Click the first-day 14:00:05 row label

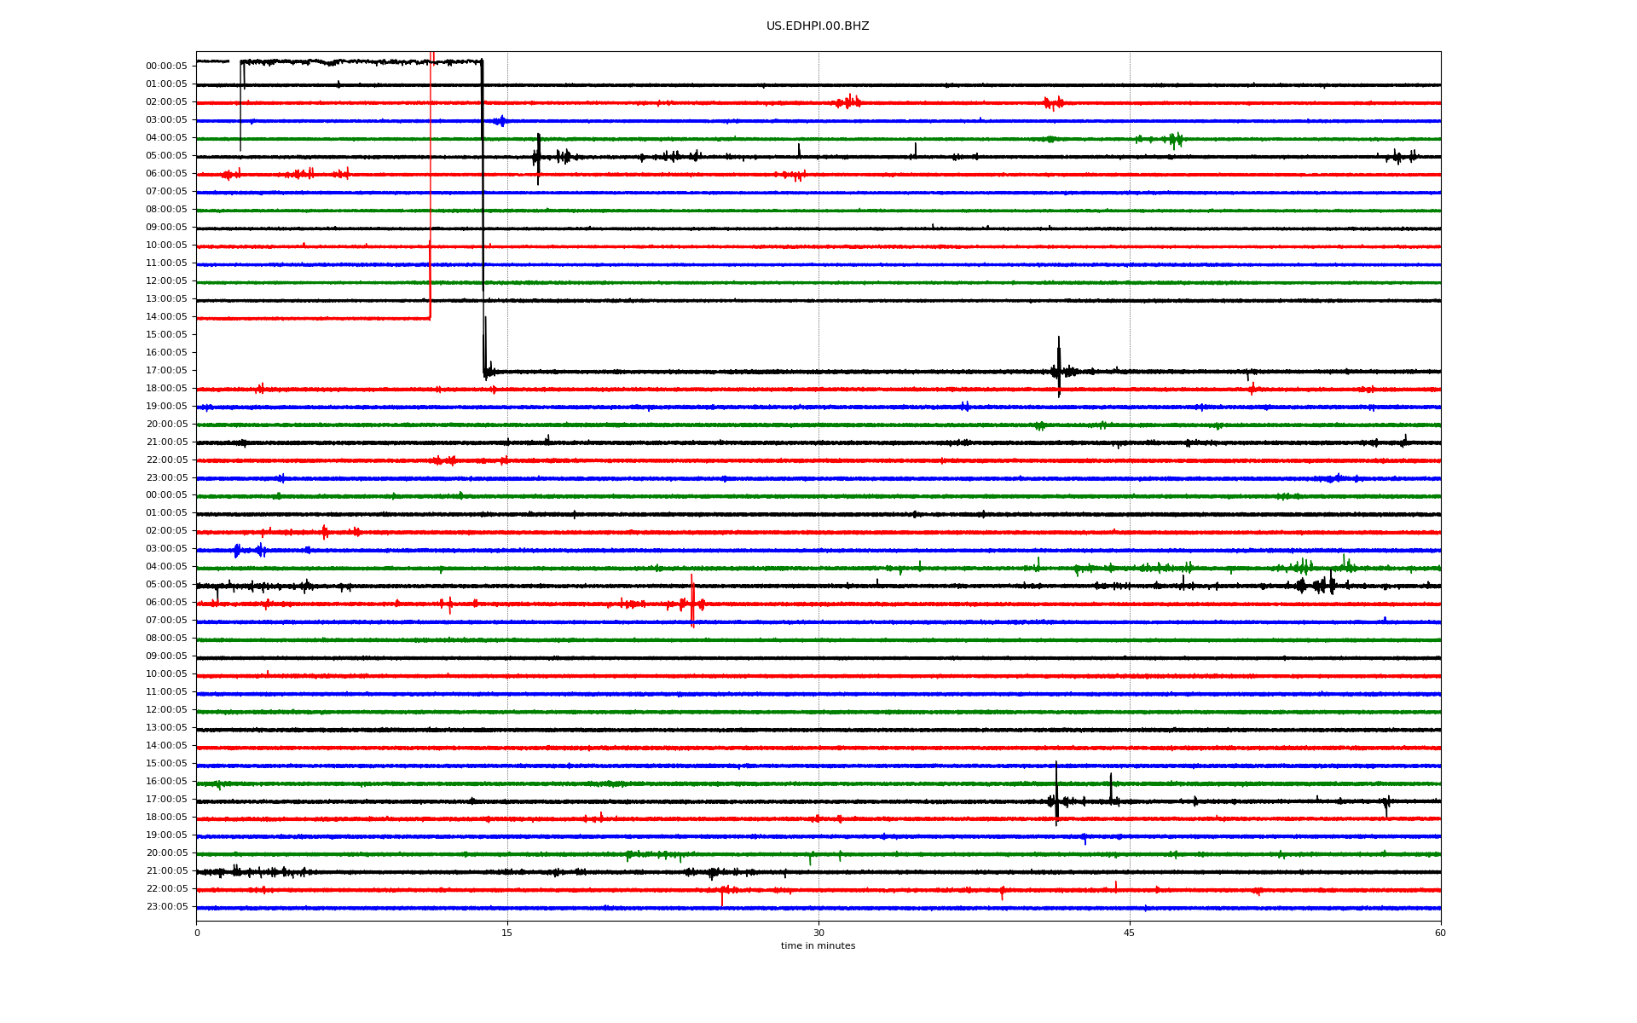(x=166, y=317)
